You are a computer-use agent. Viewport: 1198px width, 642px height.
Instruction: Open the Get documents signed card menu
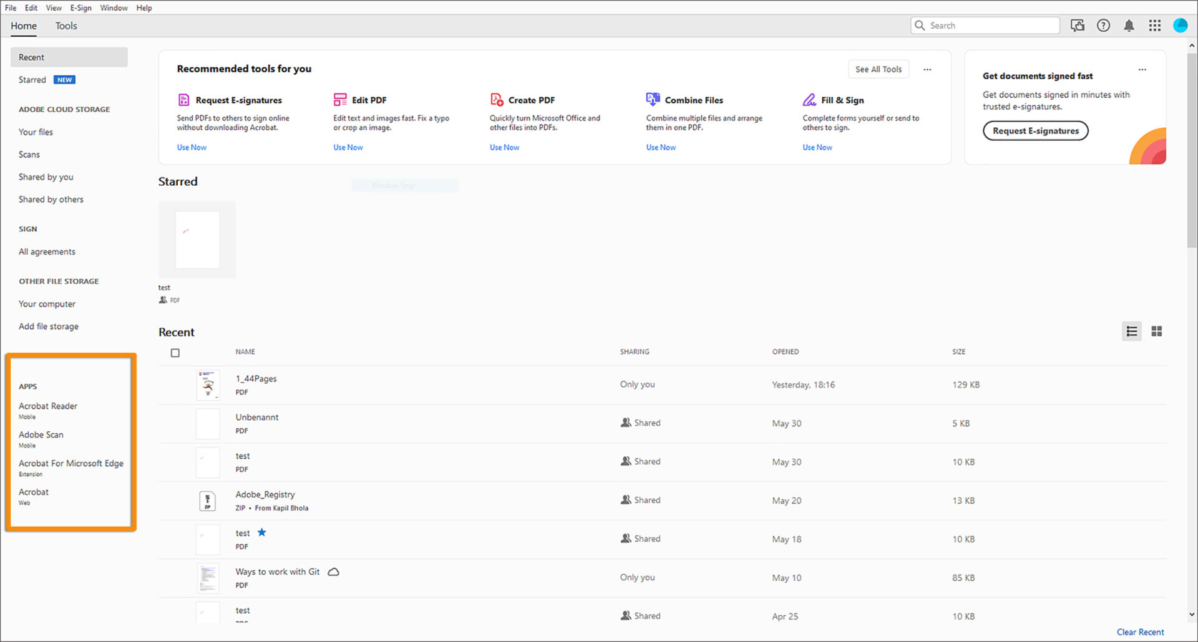pos(1142,70)
